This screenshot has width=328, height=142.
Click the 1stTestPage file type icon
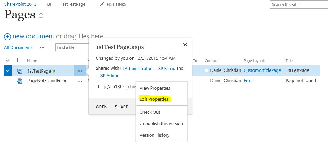19,71
